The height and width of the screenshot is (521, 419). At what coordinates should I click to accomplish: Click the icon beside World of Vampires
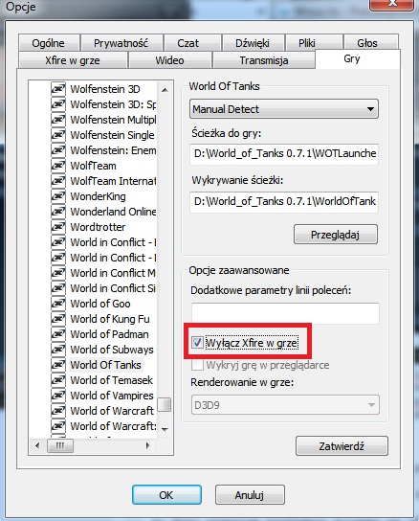click(58, 396)
